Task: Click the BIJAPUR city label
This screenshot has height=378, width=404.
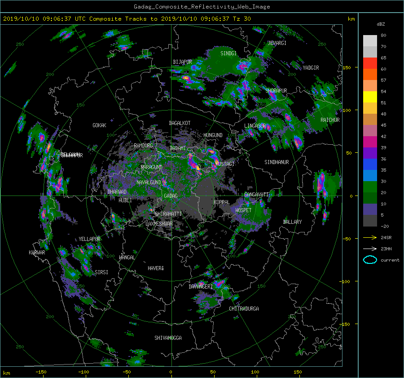Action: click(182, 62)
